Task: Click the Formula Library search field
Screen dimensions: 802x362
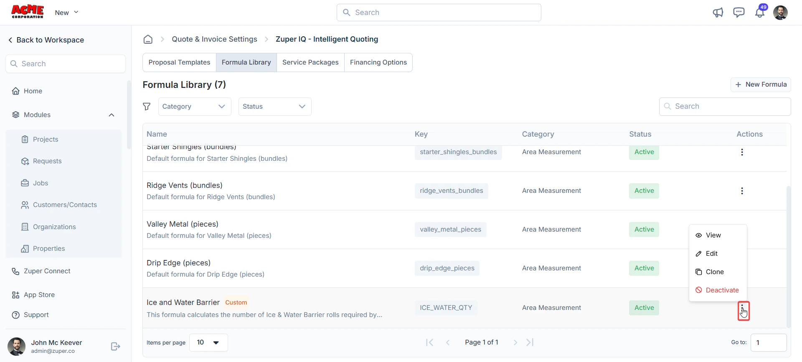Action: [725, 107]
